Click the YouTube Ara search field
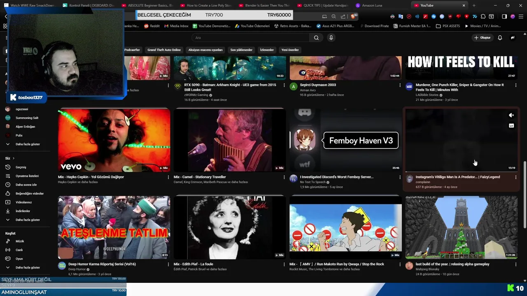The image size is (527, 296). tap(250, 37)
